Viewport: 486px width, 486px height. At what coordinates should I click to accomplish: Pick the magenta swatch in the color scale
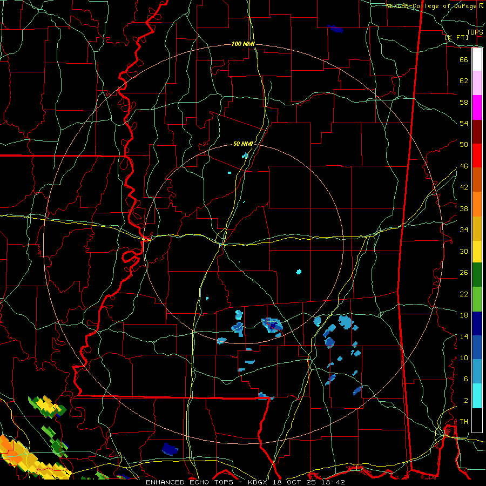[x=477, y=107]
